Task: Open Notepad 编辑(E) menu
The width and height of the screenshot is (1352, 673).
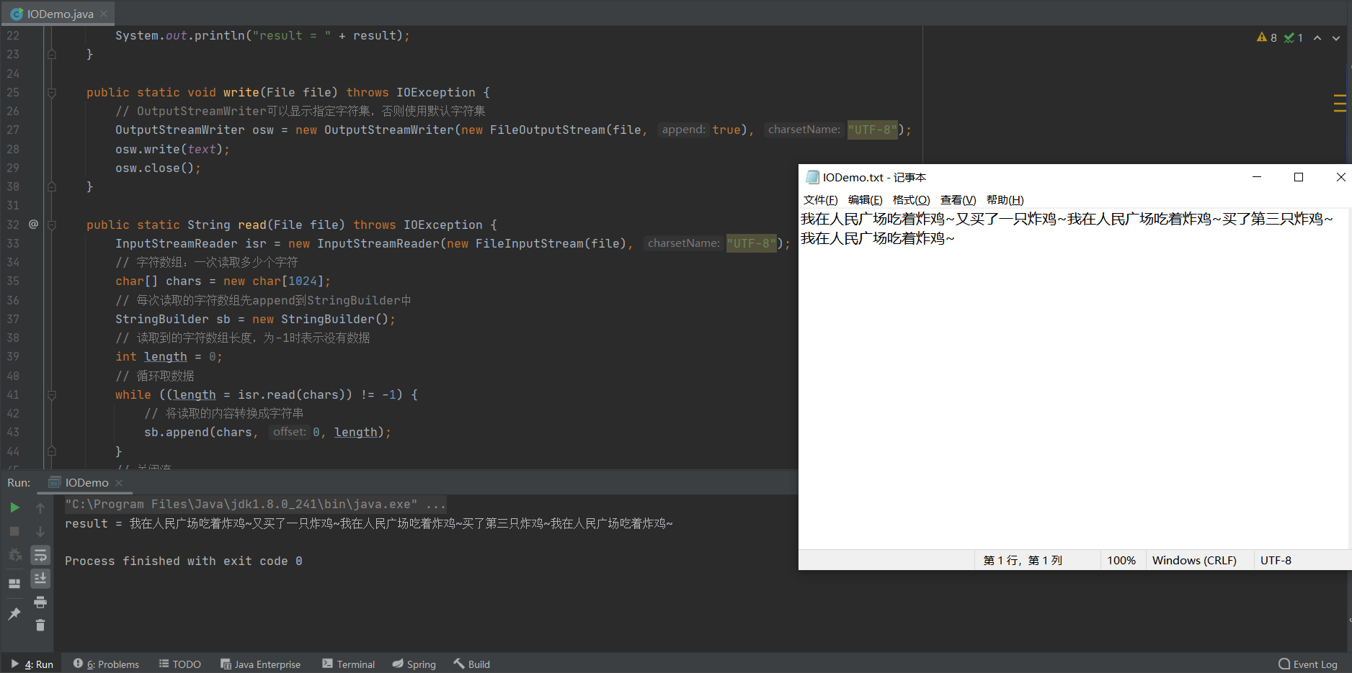Action: 865,200
